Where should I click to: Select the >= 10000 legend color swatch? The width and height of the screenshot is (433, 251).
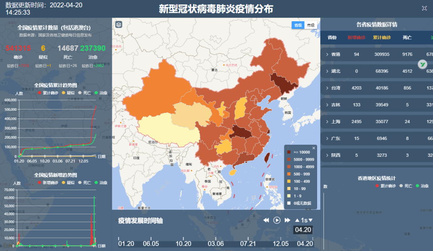tap(289, 152)
